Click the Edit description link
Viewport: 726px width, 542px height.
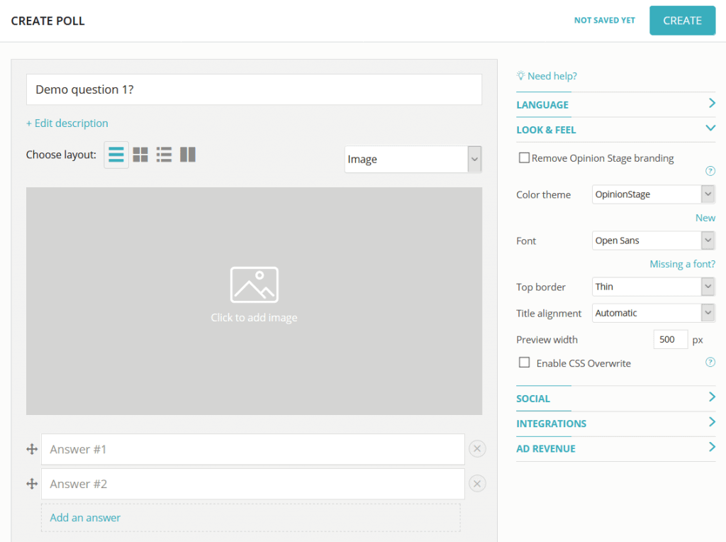tap(67, 123)
